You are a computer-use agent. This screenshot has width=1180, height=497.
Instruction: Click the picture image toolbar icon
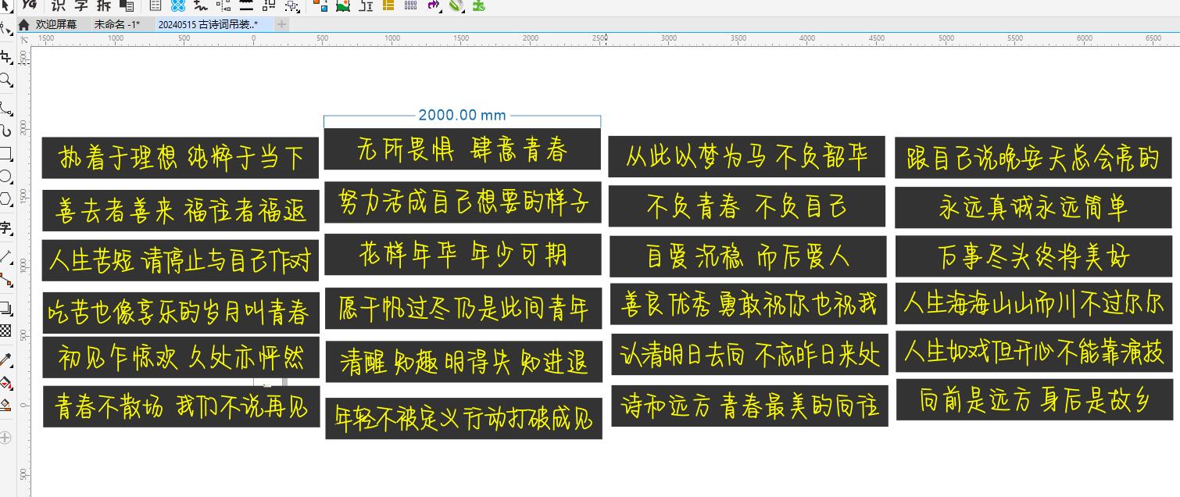point(343,5)
